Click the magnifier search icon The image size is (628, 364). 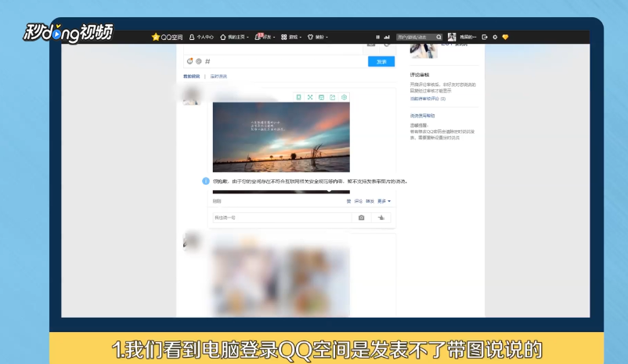(439, 37)
